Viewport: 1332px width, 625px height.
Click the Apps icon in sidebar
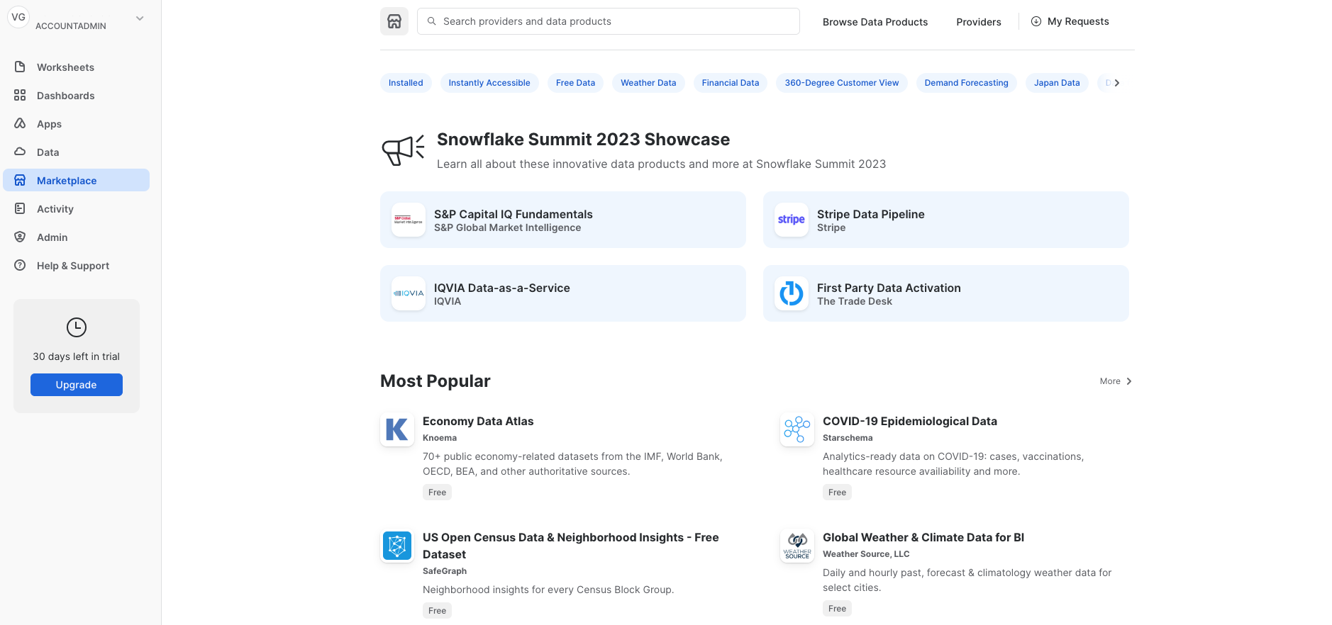20,123
